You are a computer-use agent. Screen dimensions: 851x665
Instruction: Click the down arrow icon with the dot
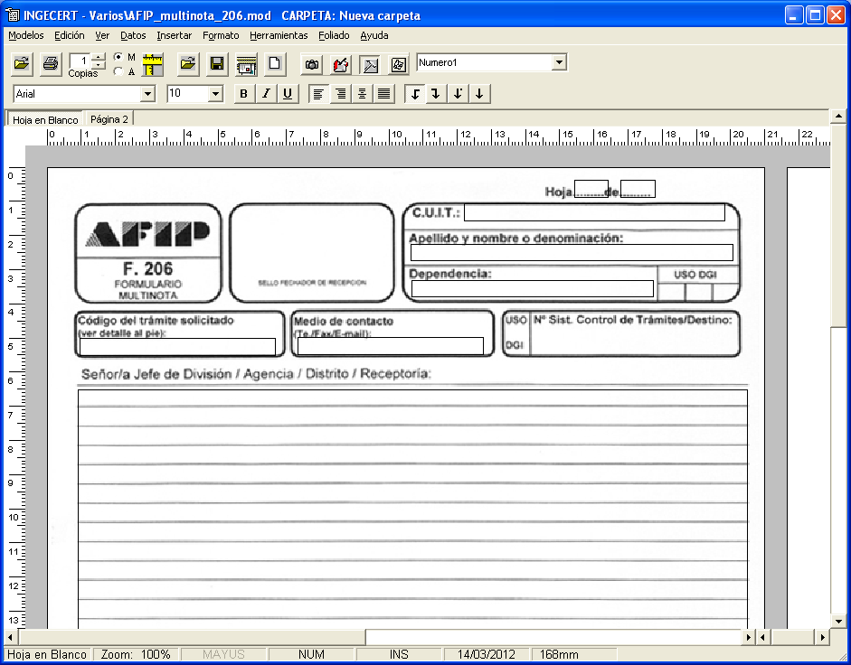tap(458, 94)
